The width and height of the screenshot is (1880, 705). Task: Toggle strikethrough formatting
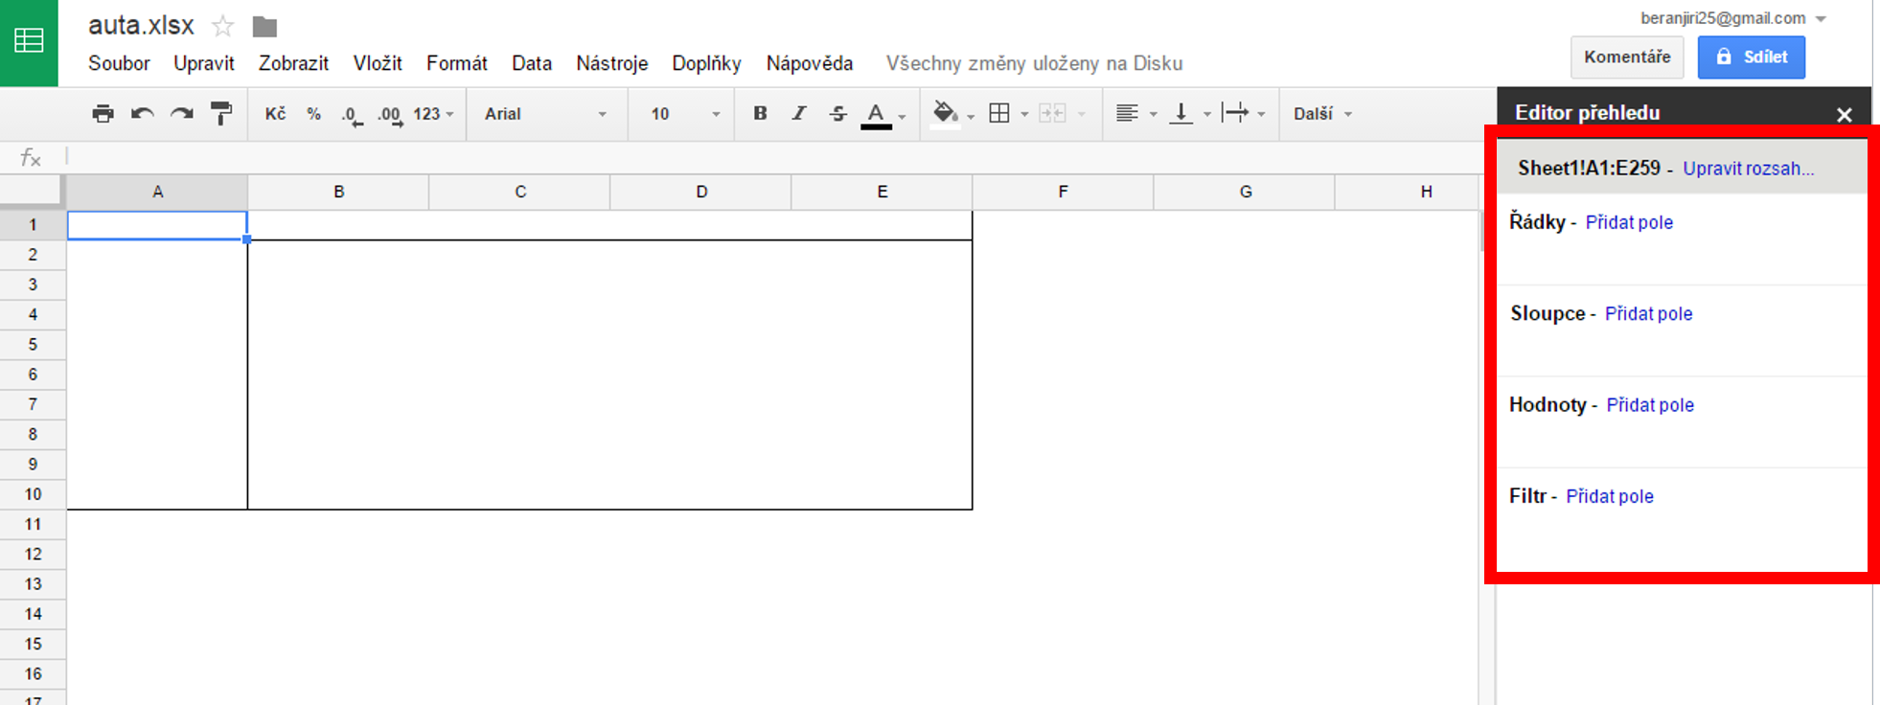[838, 113]
